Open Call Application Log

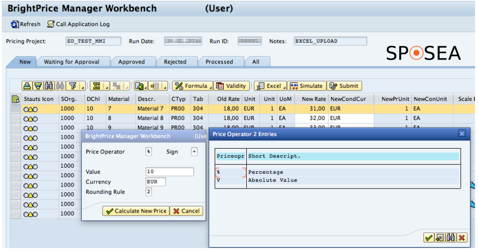click(x=79, y=25)
